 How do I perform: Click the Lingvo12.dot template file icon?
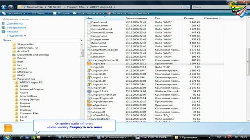[x=89, y=91]
